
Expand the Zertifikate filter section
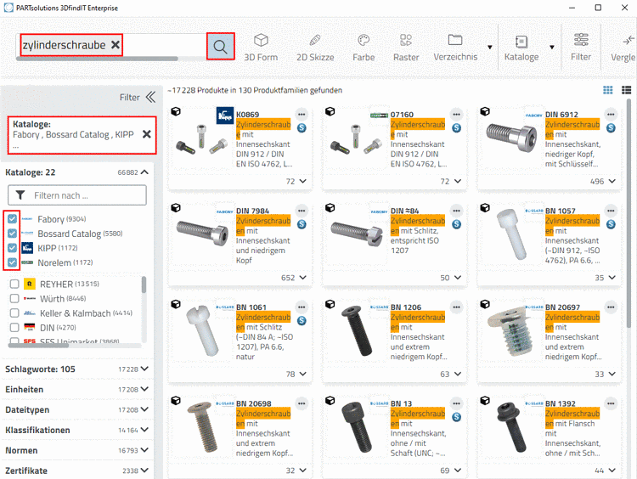click(144, 471)
